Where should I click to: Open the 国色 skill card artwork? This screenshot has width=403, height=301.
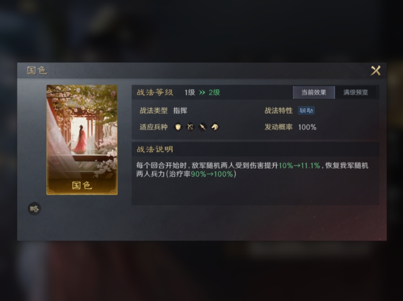coord(82,140)
